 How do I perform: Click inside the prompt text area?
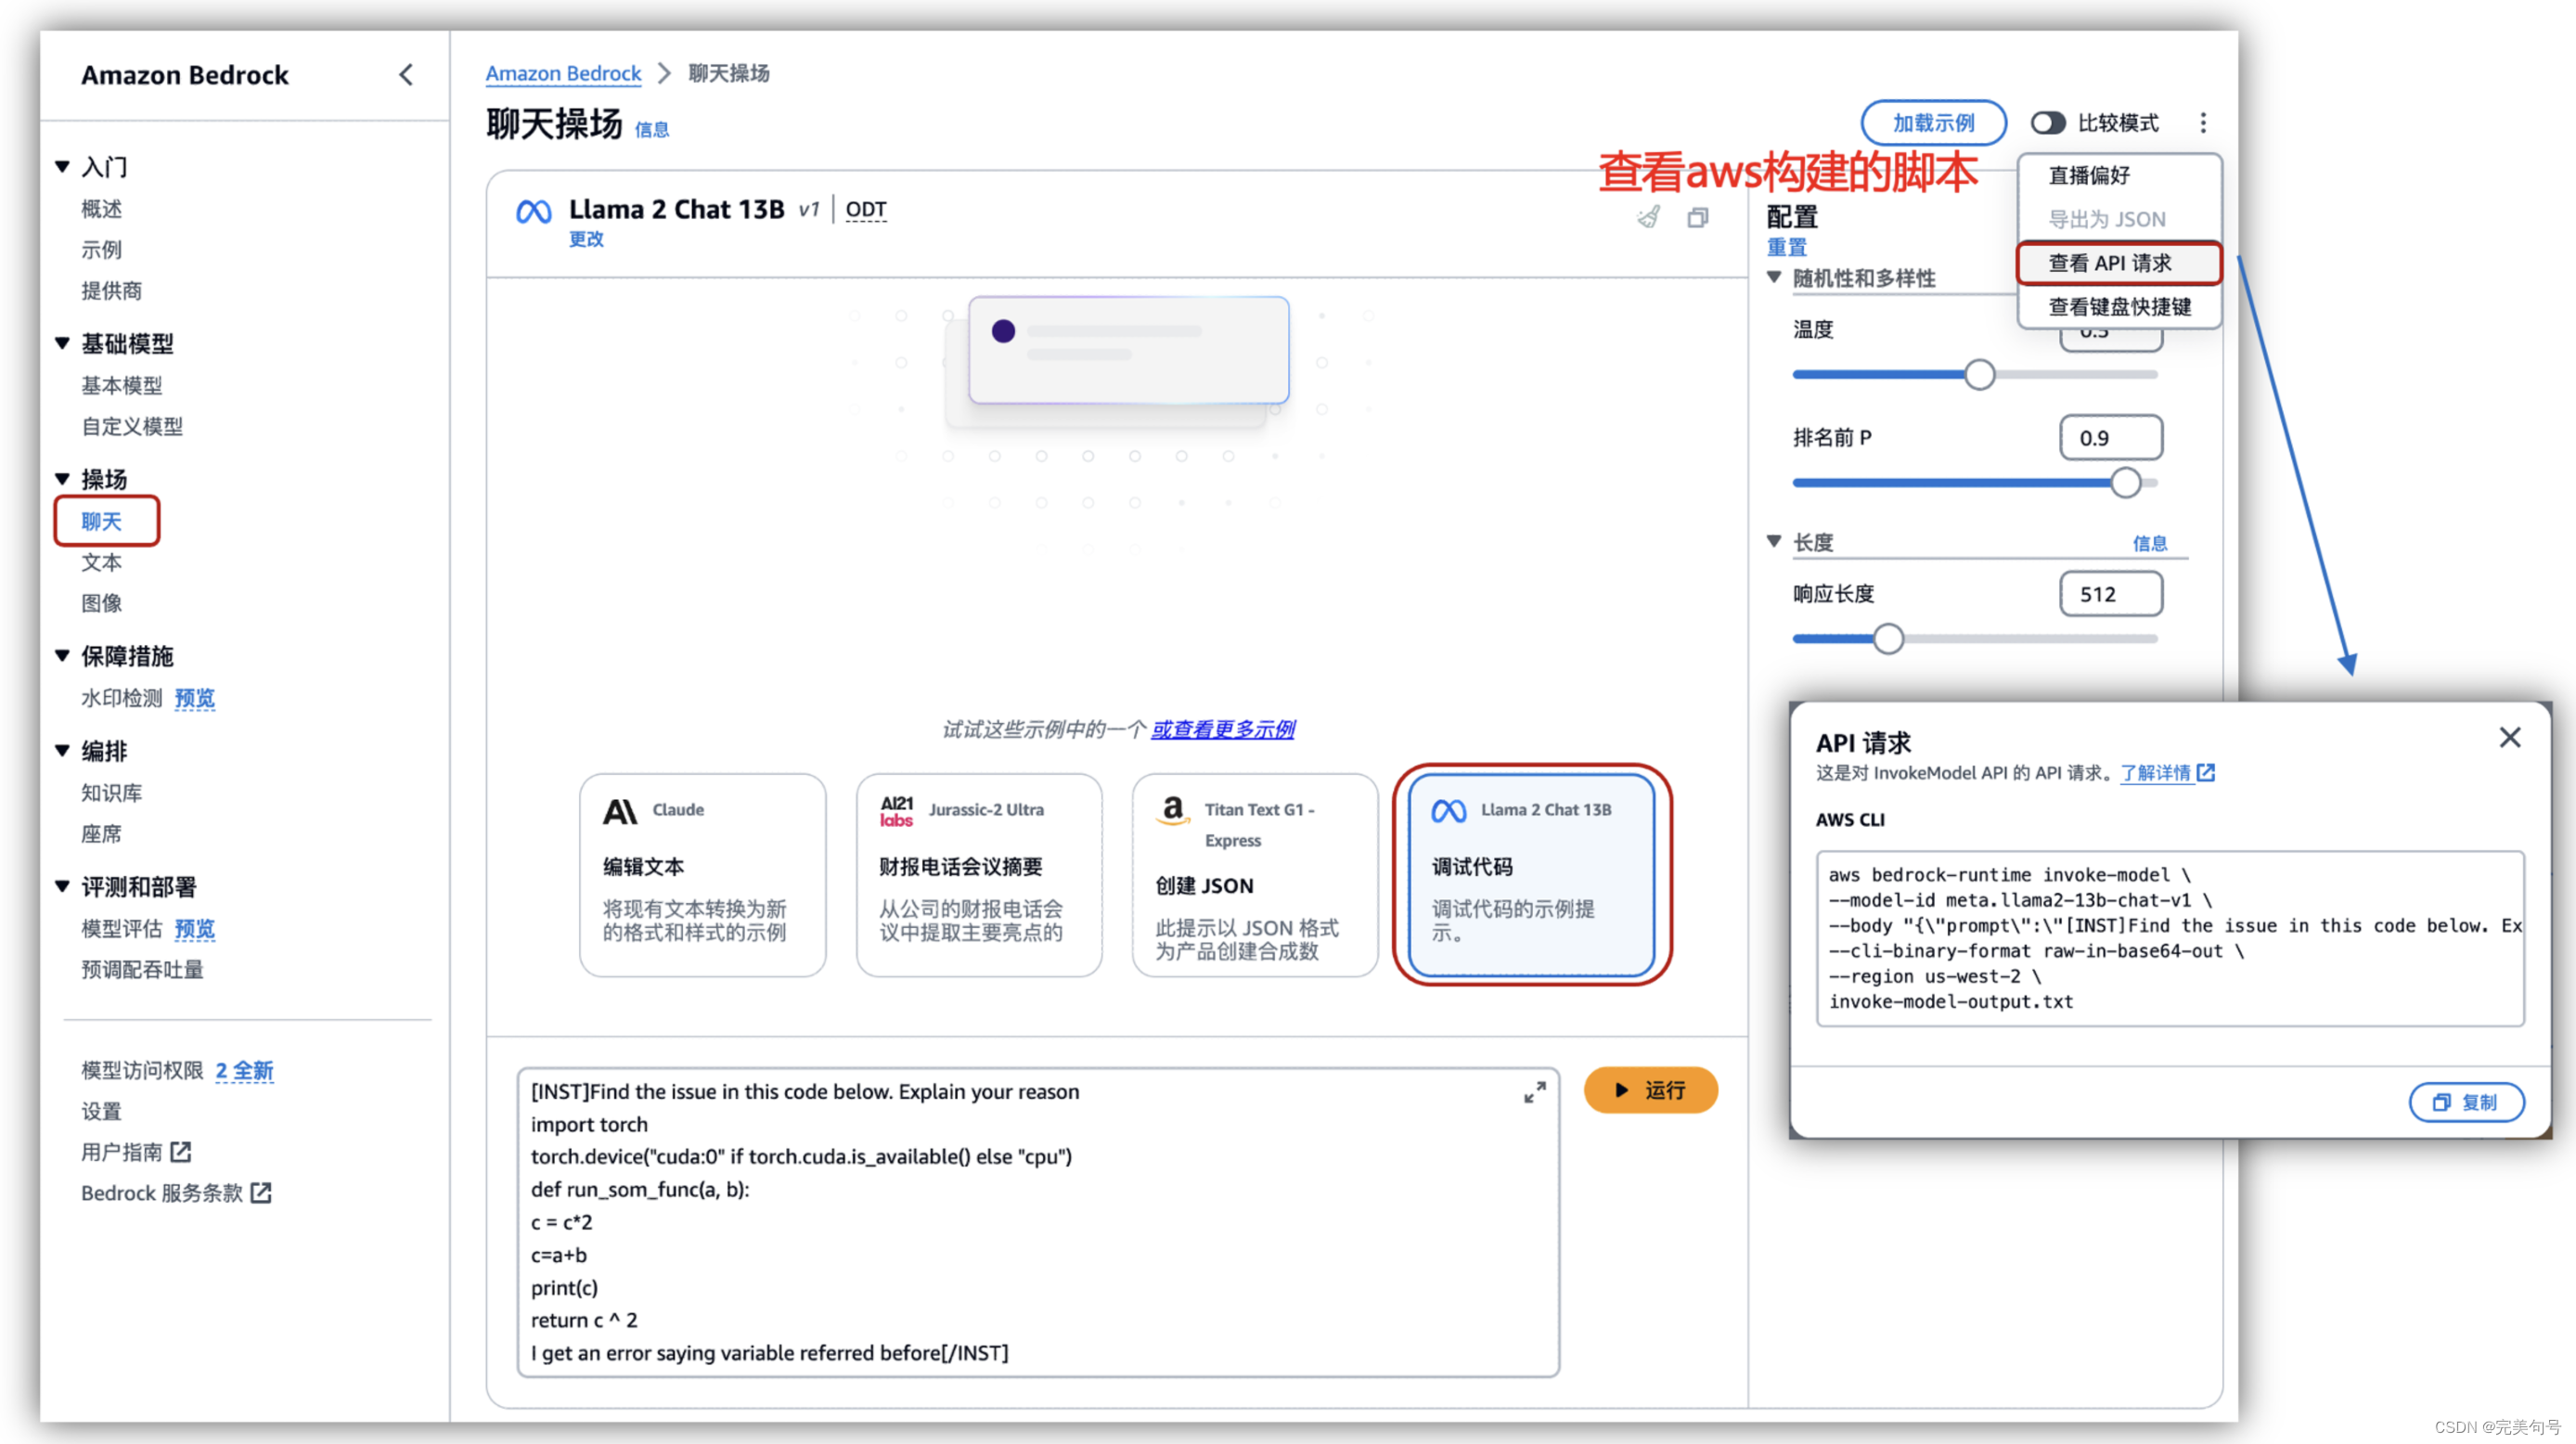1037,1222
